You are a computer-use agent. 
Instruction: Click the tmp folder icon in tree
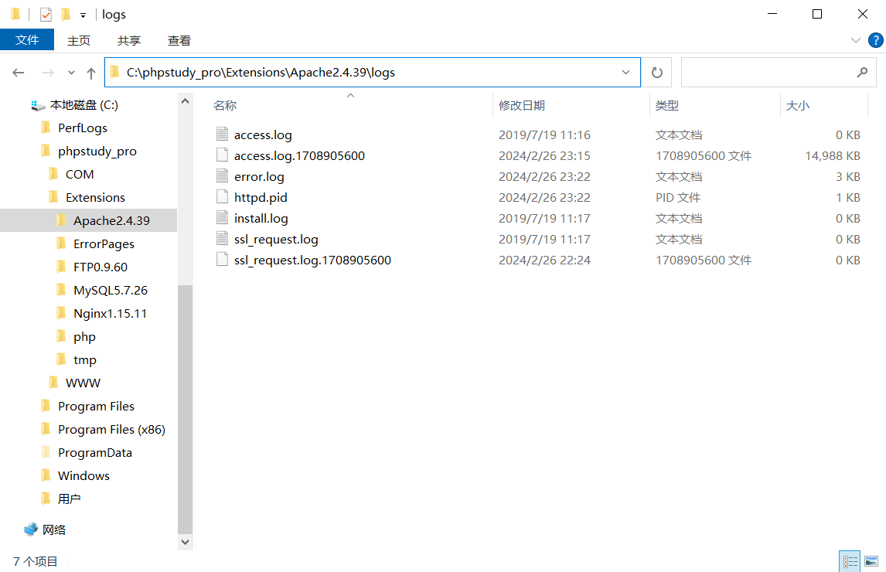point(62,359)
